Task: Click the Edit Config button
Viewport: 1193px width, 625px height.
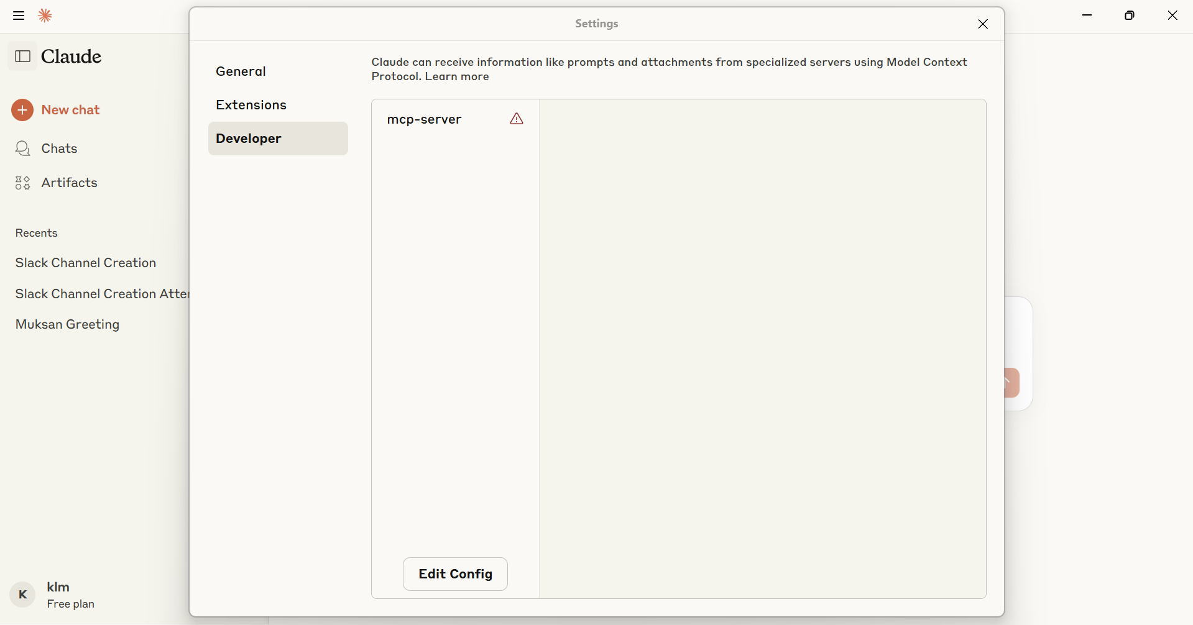Action: pyautogui.click(x=455, y=574)
